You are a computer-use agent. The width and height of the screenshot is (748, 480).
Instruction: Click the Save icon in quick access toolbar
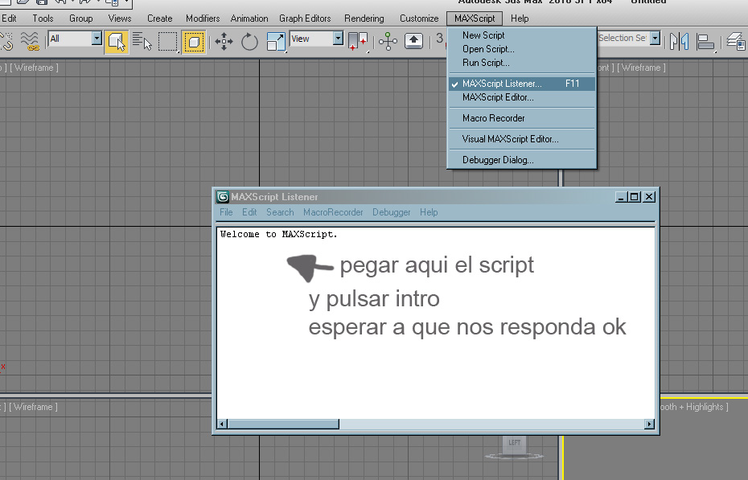tap(42, 2)
